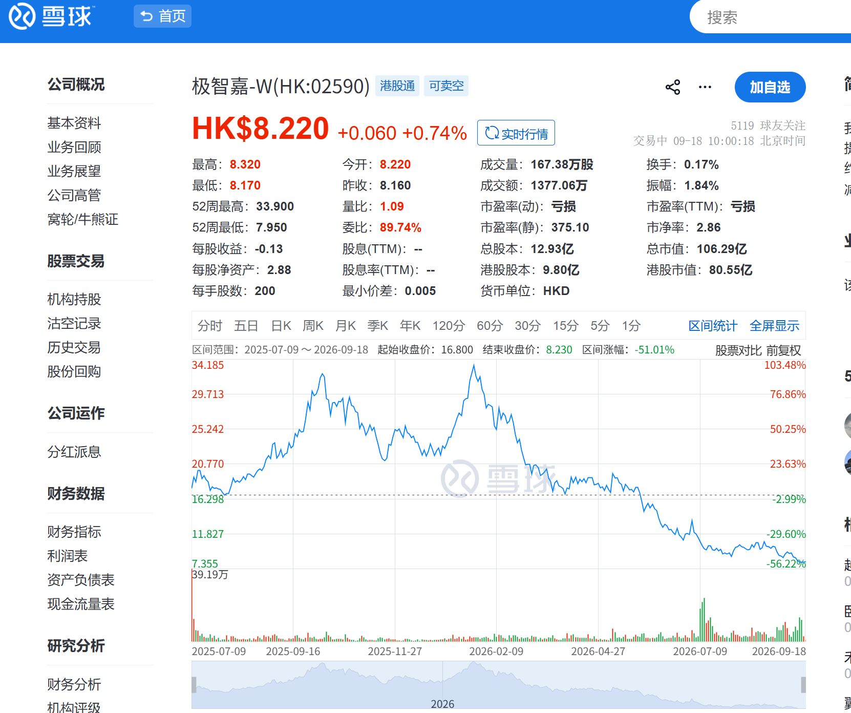Screen dimensions: 851x713
Task: Open 历史交易 in sidebar
Action: point(74,347)
